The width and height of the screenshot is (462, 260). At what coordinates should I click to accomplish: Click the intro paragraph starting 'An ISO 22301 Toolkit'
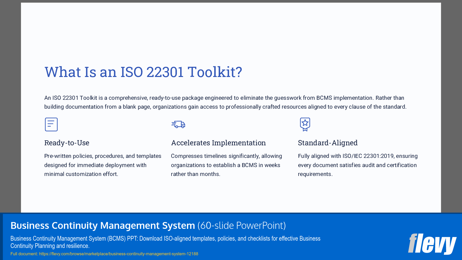[x=225, y=102]
